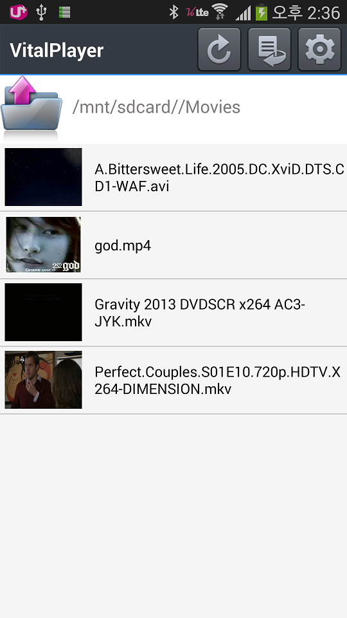Select the Bittersweet Life starry thumbnail
This screenshot has width=347, height=618.
point(43,177)
